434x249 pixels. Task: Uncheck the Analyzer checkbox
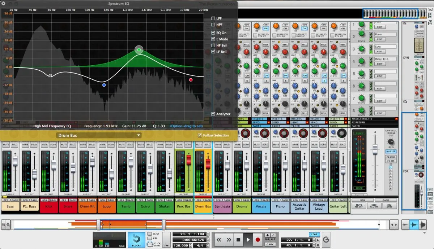(213, 114)
